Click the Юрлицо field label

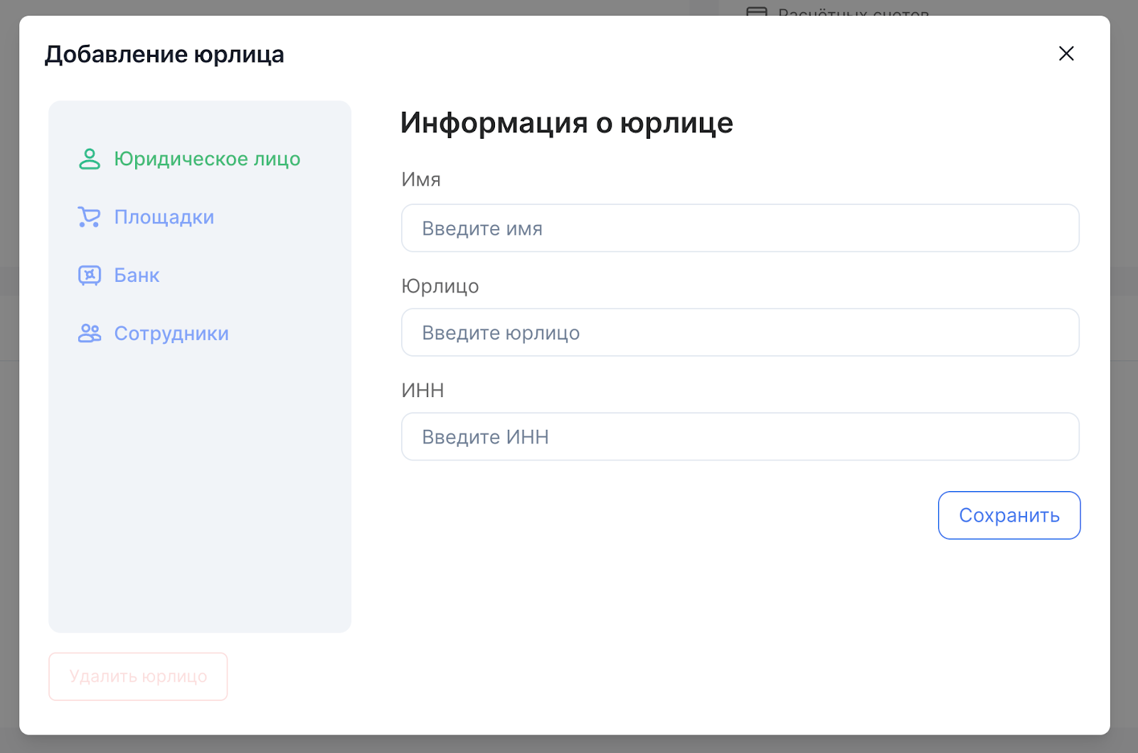440,286
